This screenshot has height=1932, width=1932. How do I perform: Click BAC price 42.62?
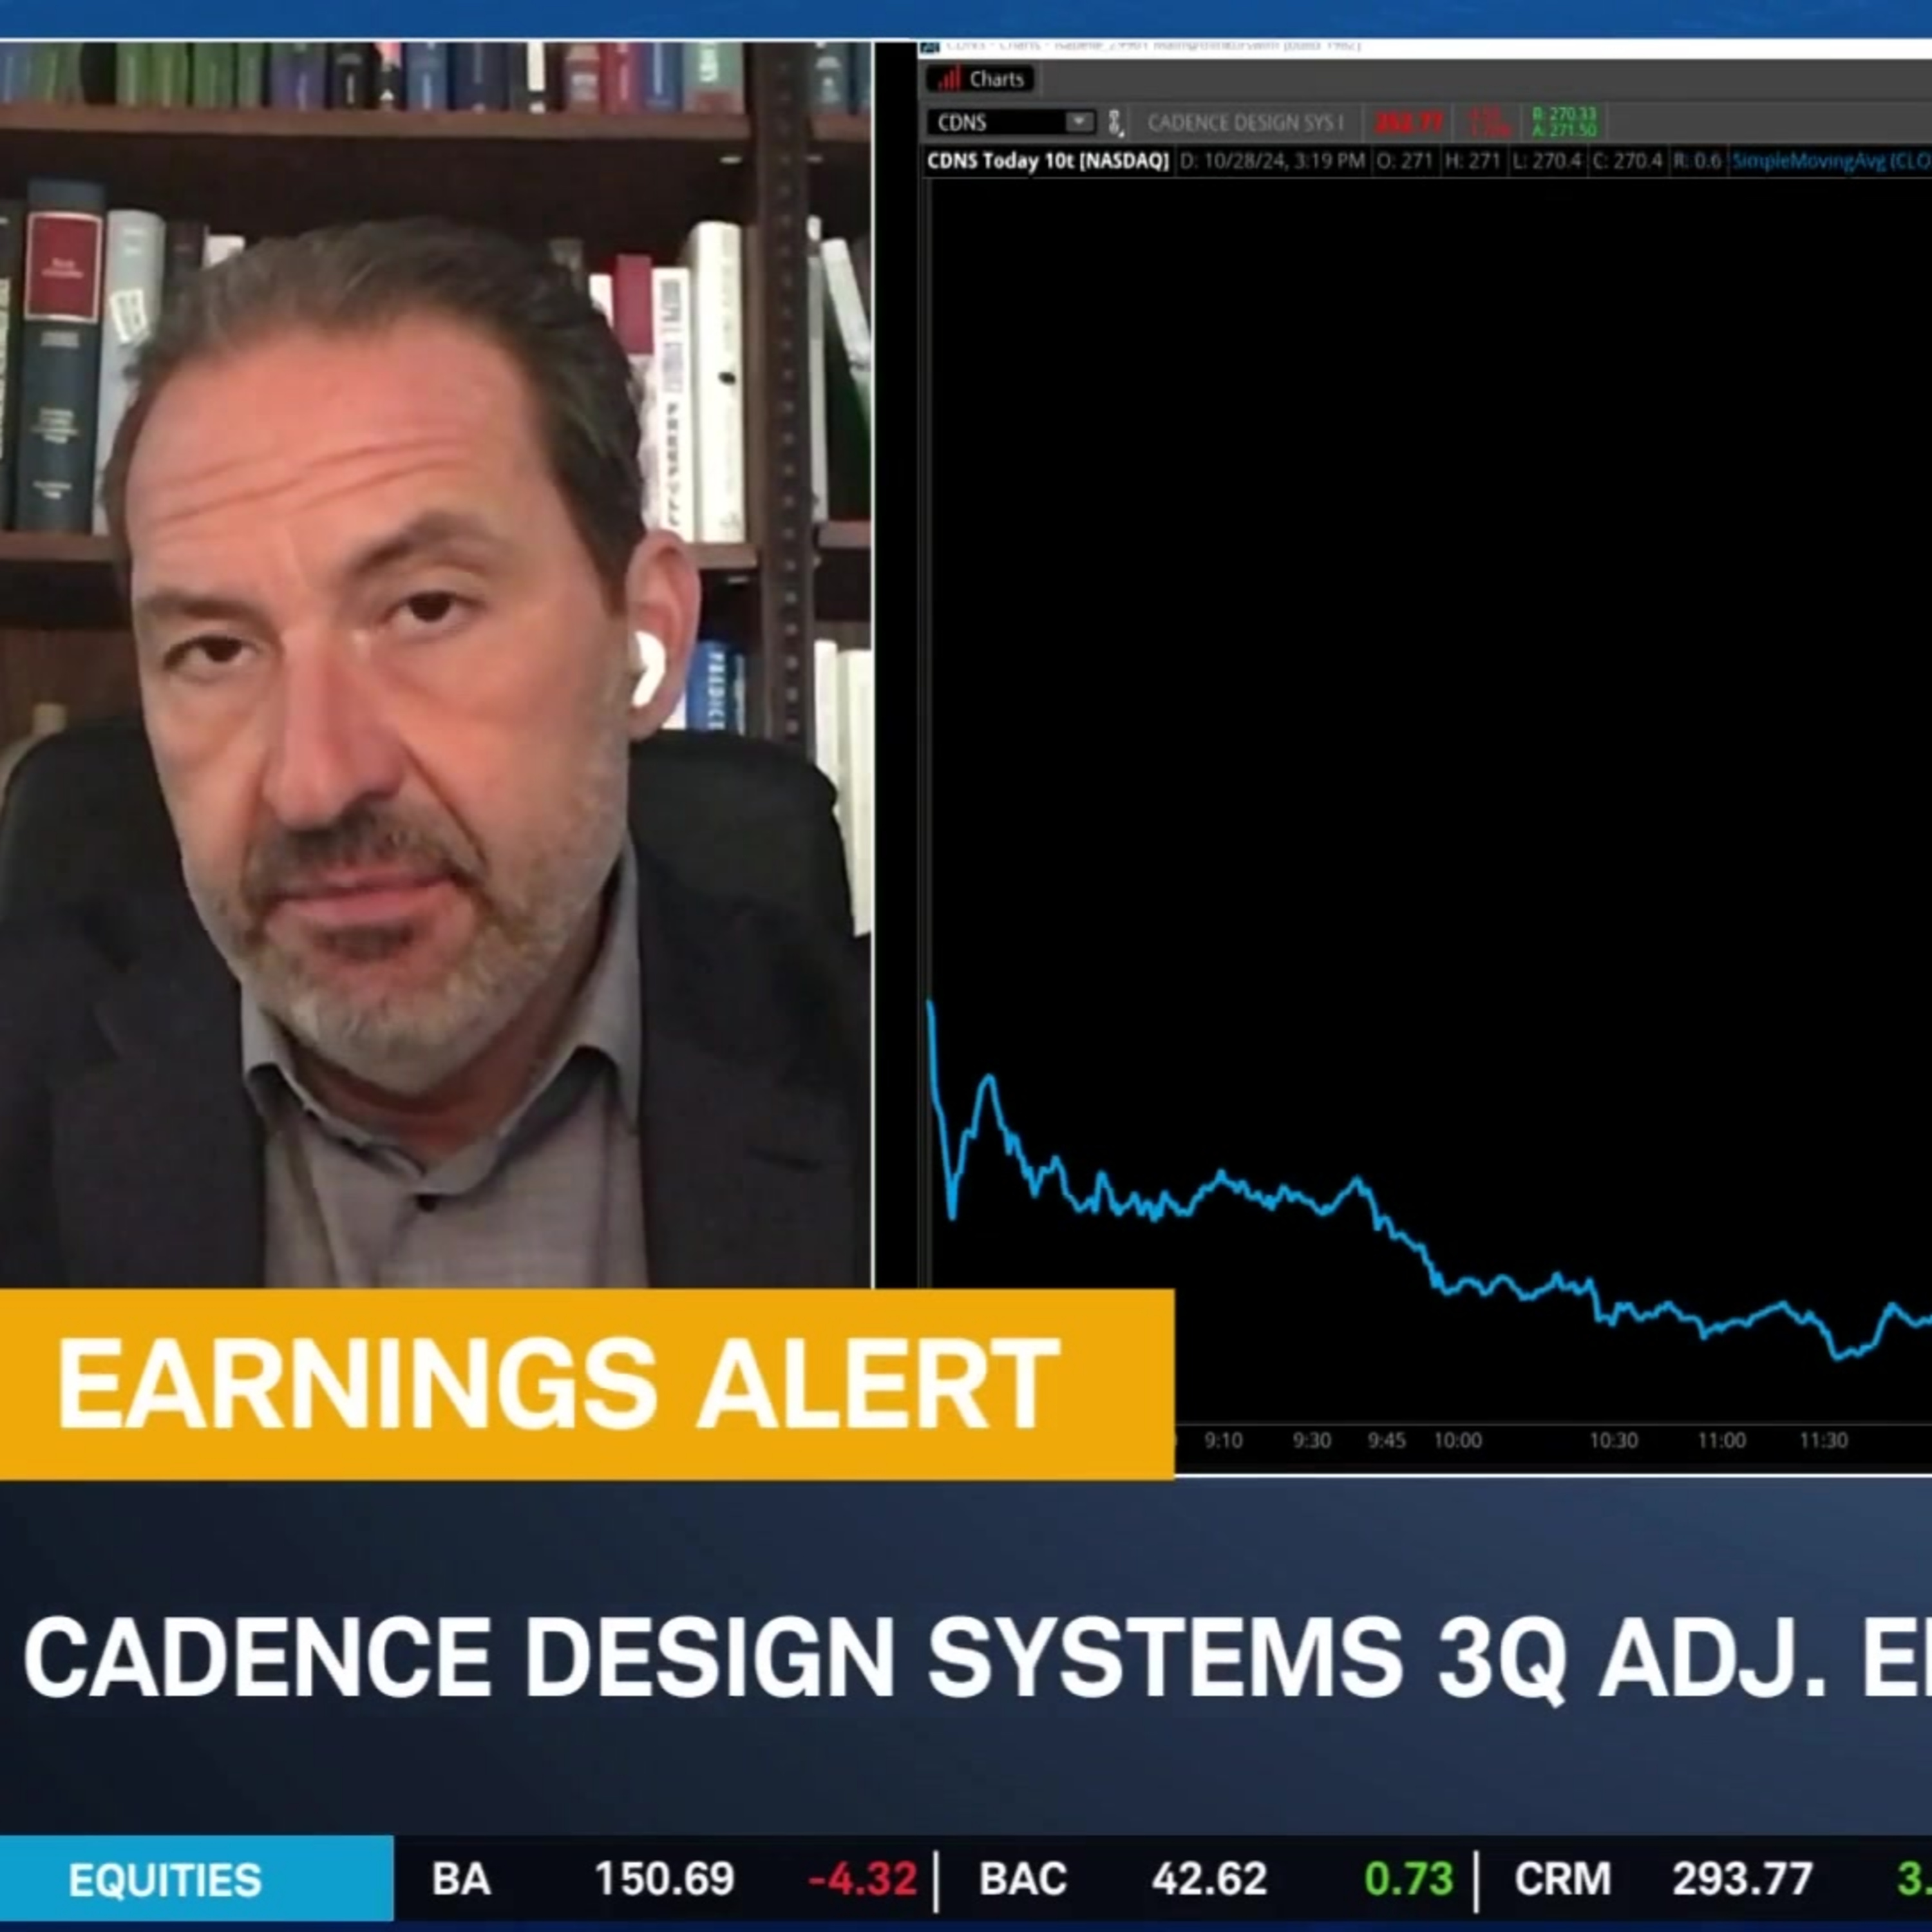[1209, 1879]
